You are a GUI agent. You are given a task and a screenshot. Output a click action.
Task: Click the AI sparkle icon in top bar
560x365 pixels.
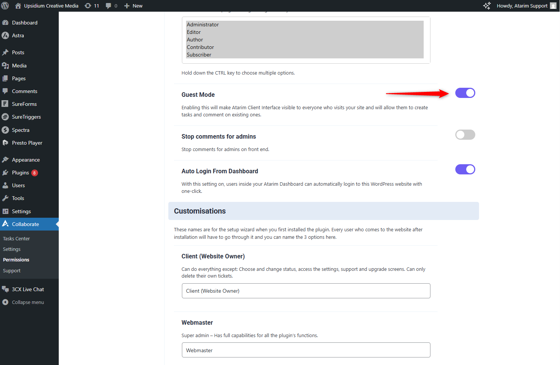[487, 6]
